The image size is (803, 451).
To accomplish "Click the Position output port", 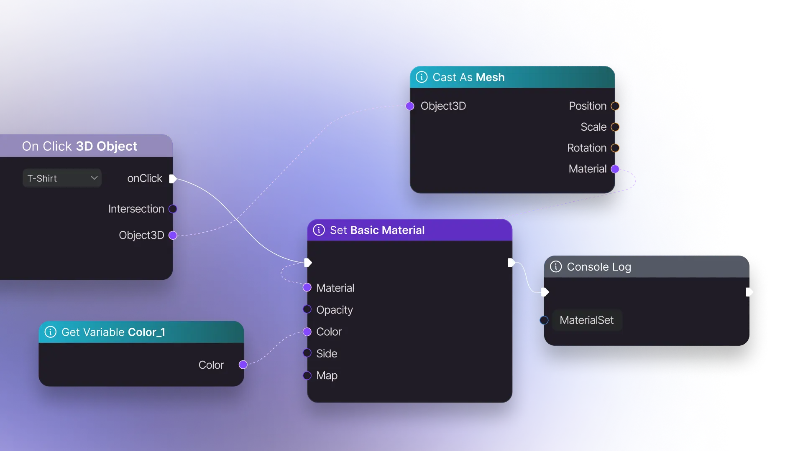I will pos(615,106).
